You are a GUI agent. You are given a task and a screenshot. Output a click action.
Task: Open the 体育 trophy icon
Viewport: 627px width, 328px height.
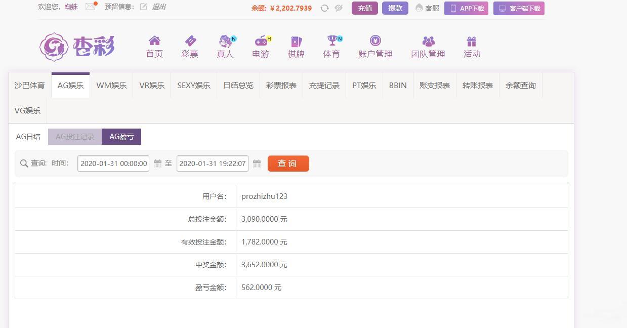coord(331,41)
